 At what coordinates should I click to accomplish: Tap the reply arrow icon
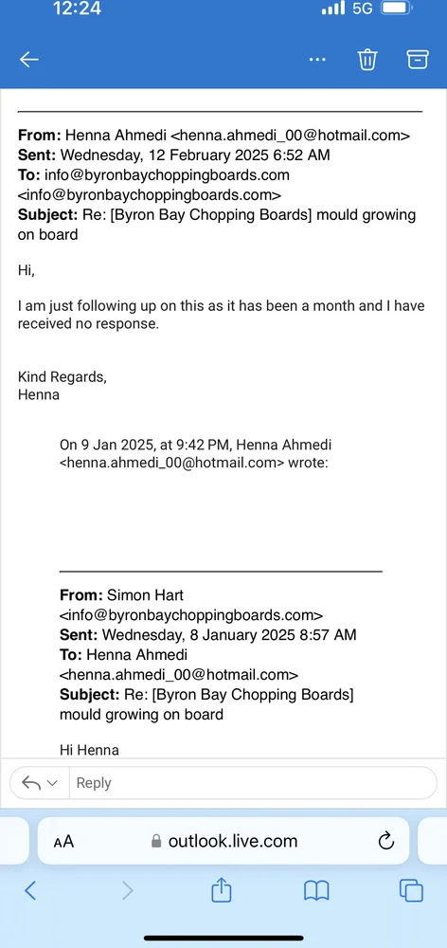[x=31, y=783]
